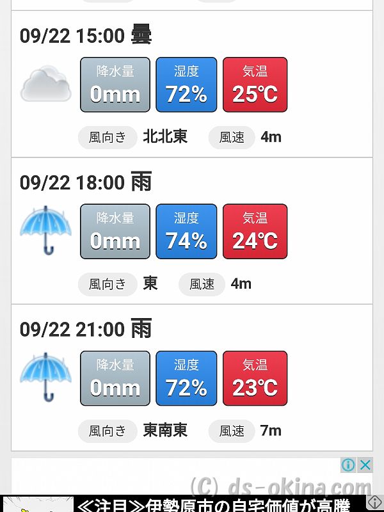Select the 15:00 humidity 72% tile
384x512 pixels.
click(x=186, y=84)
